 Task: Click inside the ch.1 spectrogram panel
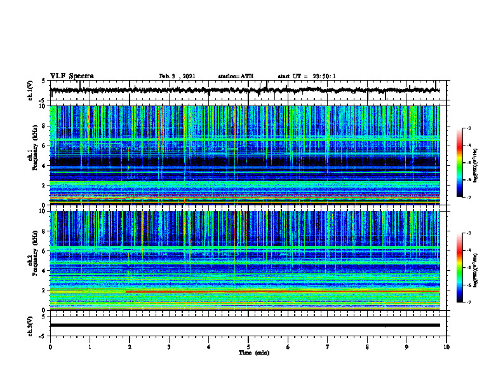(x=245, y=155)
